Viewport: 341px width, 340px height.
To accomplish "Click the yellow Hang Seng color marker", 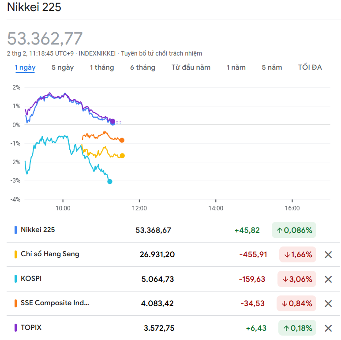I will point(16,254).
